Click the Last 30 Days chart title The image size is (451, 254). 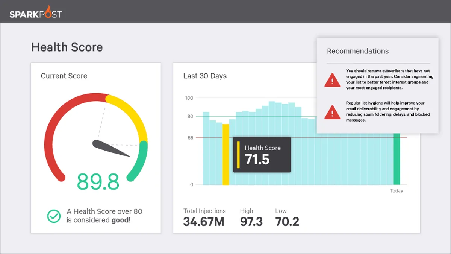click(x=205, y=76)
